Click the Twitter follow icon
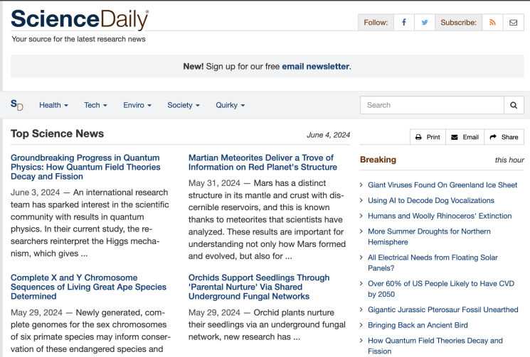Viewport: 530px width, 357px height. tap(425, 23)
